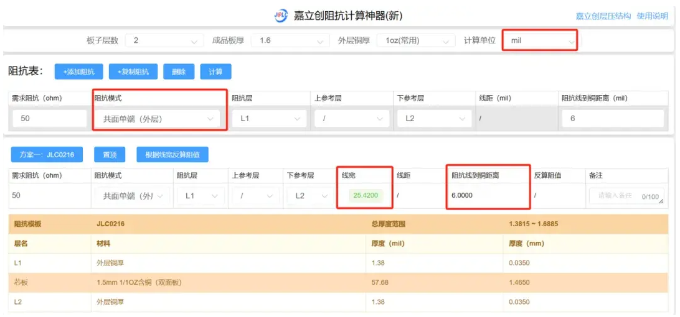Click the 总厚度范围 value 1.3815 ~ 1.6885
The image size is (680, 317).
coord(533,224)
